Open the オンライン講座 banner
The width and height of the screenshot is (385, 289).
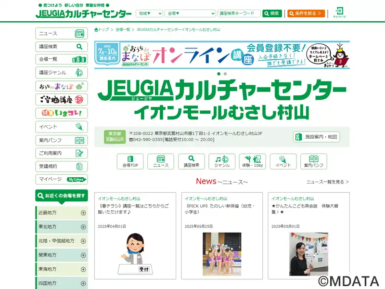[222, 55]
